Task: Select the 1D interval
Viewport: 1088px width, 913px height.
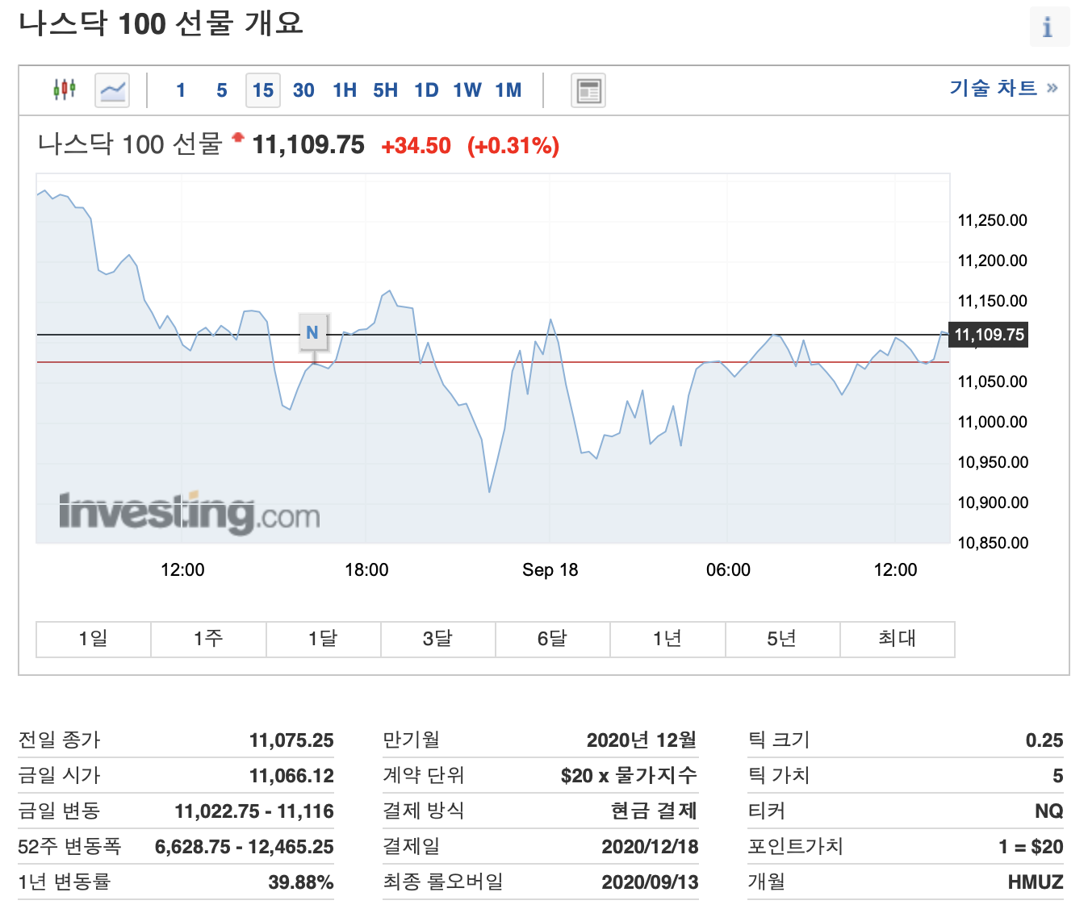Action: coord(426,90)
